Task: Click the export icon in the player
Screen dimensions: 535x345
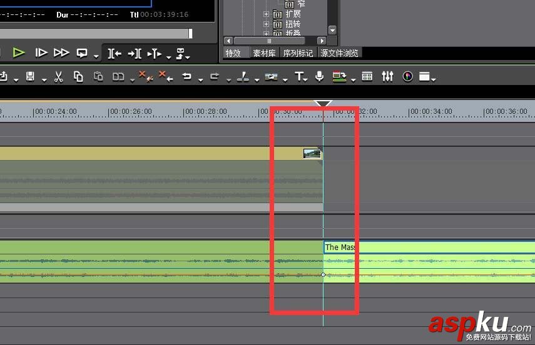Action: point(180,53)
